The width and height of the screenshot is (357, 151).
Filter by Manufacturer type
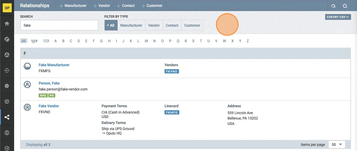point(131,25)
